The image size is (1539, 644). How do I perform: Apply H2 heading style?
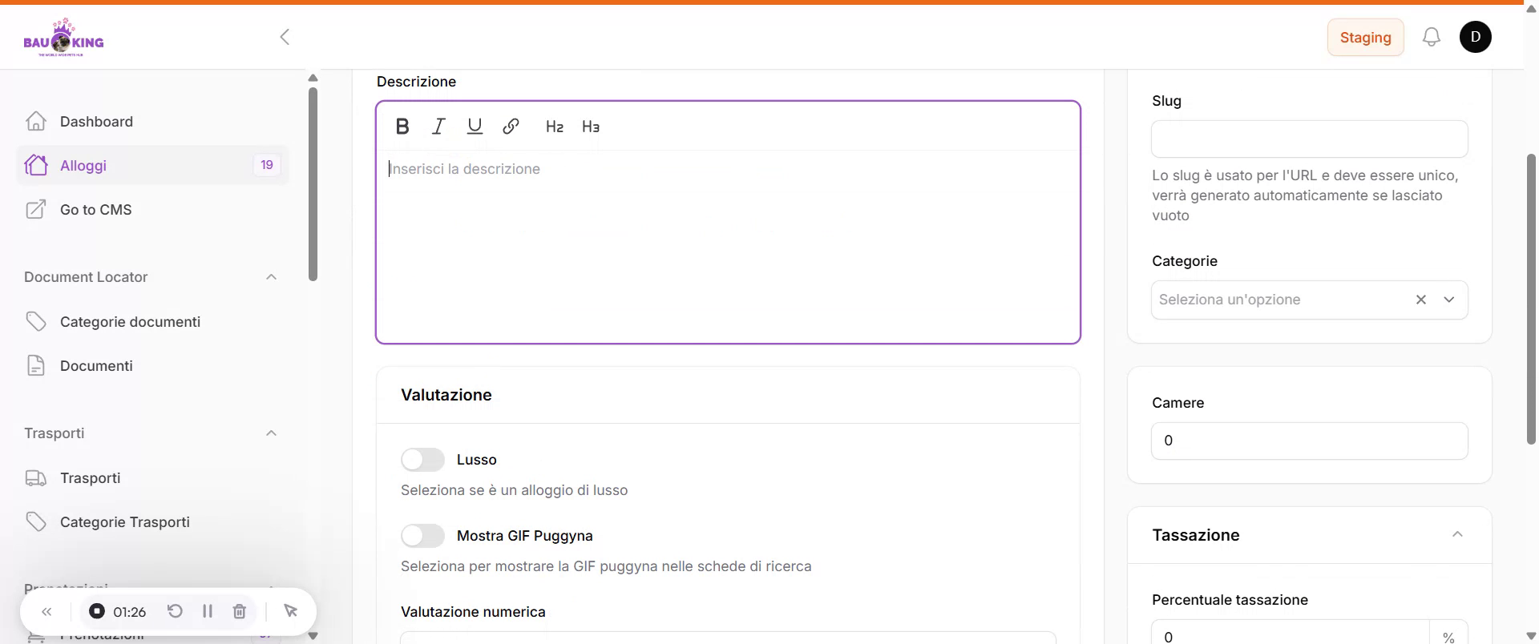[x=555, y=127]
